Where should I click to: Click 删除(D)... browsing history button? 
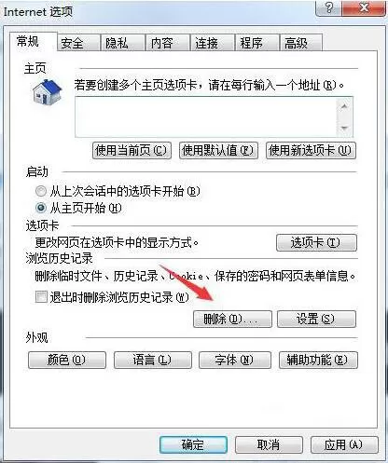[x=232, y=319]
